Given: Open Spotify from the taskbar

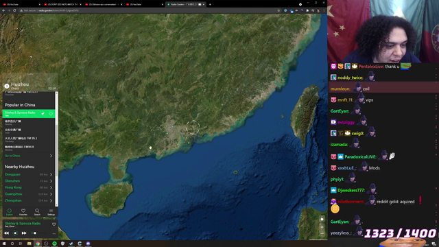Looking at the screenshot, I should 54,244.
